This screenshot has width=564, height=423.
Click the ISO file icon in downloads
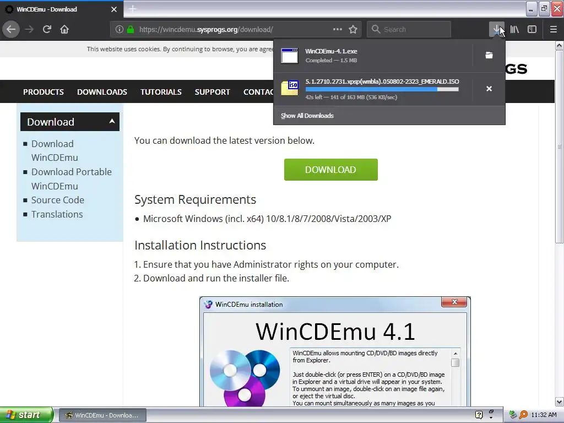click(x=290, y=89)
